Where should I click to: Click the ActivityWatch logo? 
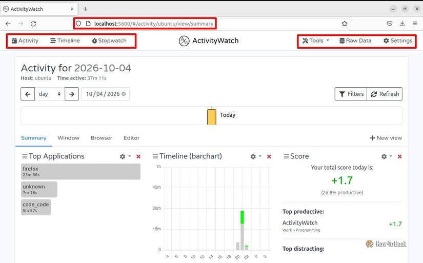coord(209,41)
